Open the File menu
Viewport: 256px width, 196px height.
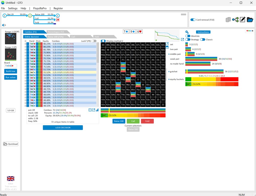(3, 8)
